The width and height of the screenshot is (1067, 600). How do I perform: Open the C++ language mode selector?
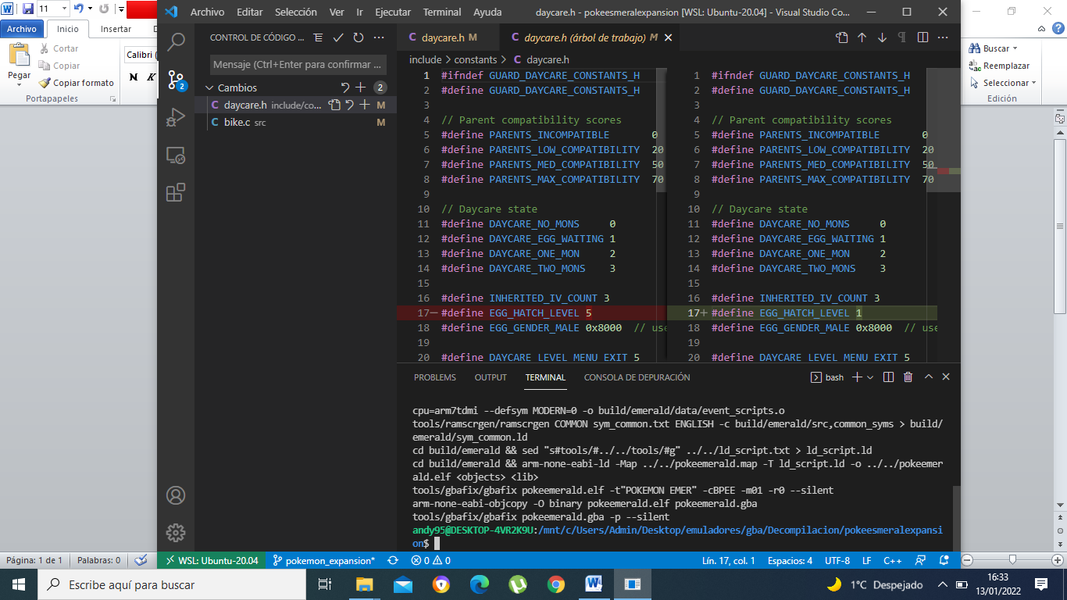tap(893, 560)
